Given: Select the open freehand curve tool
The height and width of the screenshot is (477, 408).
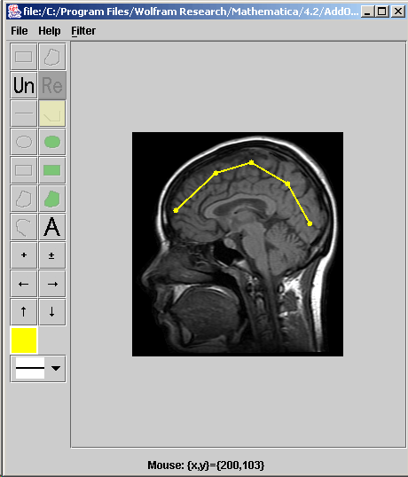Looking at the screenshot, I should pyautogui.click(x=24, y=227).
